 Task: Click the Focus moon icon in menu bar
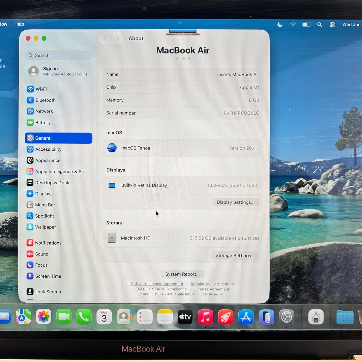coord(280,25)
